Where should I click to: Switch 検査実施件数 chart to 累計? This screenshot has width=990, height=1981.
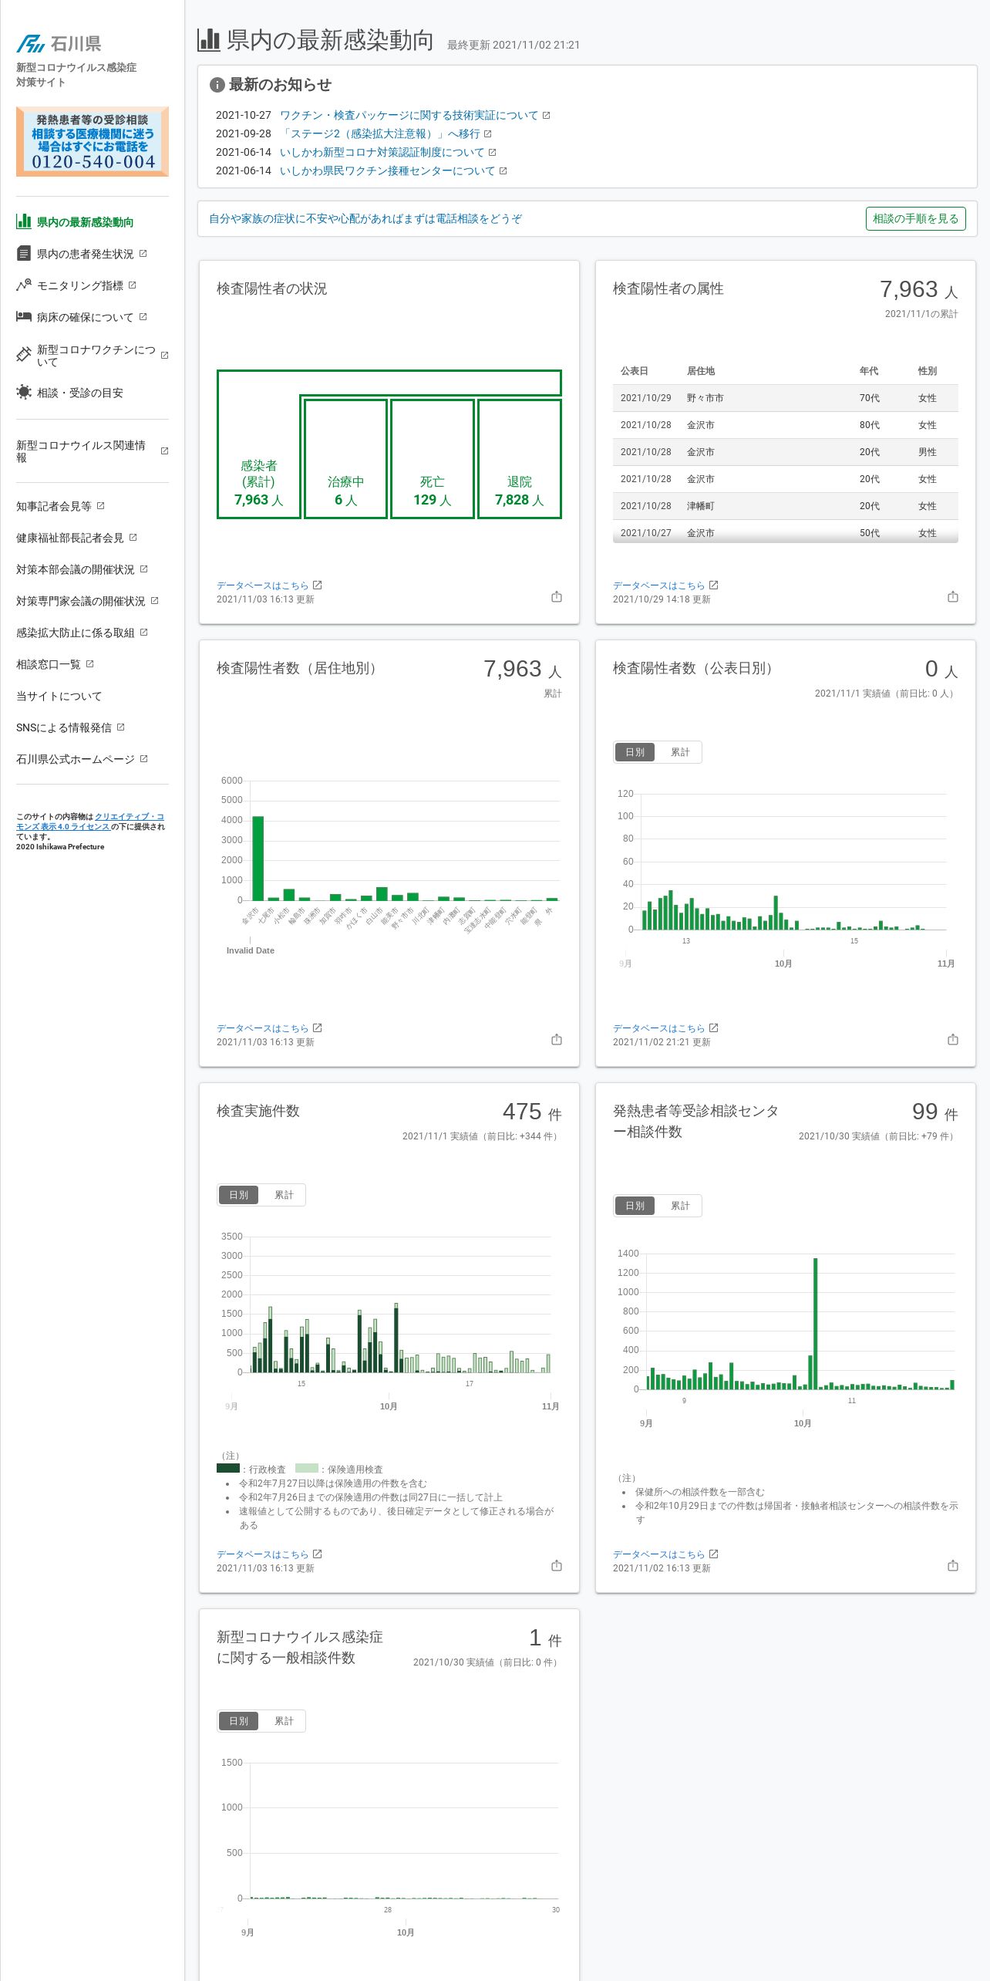point(284,1195)
